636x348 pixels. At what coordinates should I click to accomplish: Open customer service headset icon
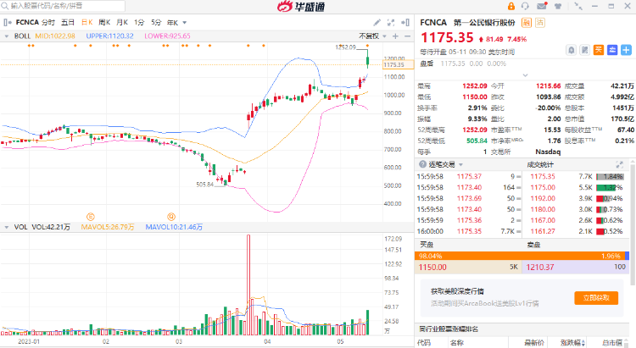click(x=525, y=6)
